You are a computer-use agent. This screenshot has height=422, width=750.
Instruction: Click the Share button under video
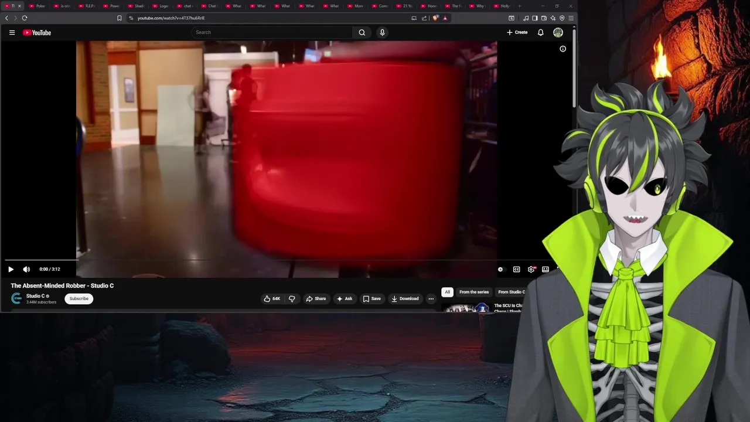[316, 298]
